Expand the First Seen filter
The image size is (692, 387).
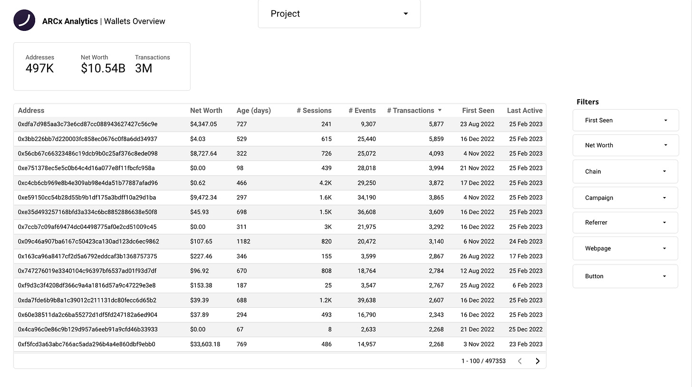[x=625, y=120]
